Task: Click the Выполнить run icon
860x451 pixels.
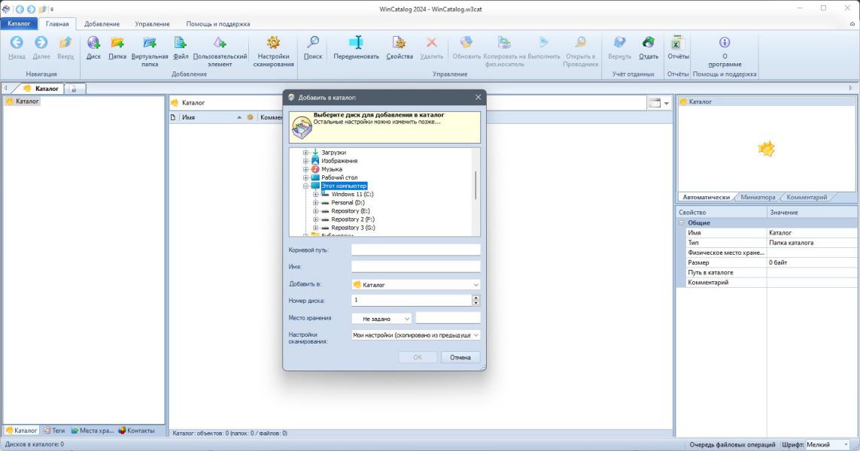Action: 543,42
